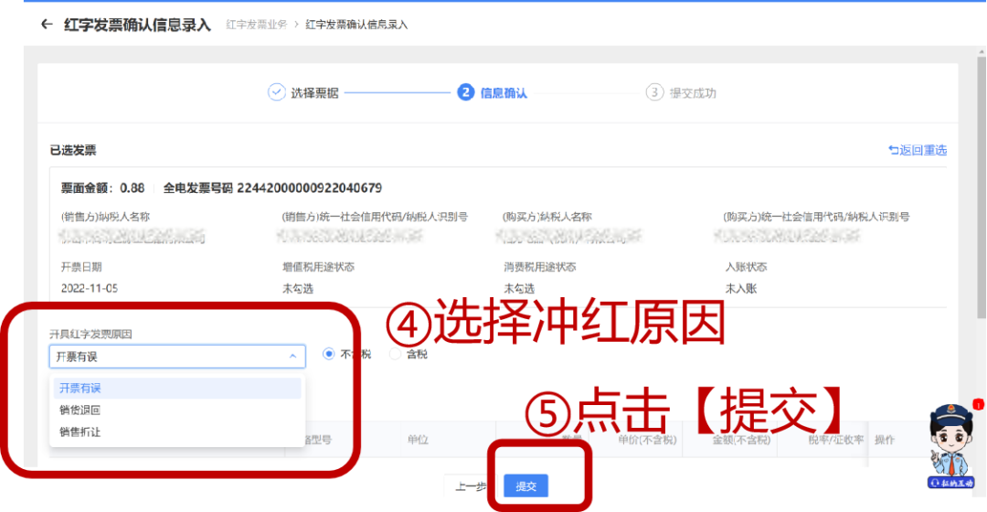Screen dimensions: 987x512
Task: Click the red notification badge on mascot
Action: tap(978, 404)
